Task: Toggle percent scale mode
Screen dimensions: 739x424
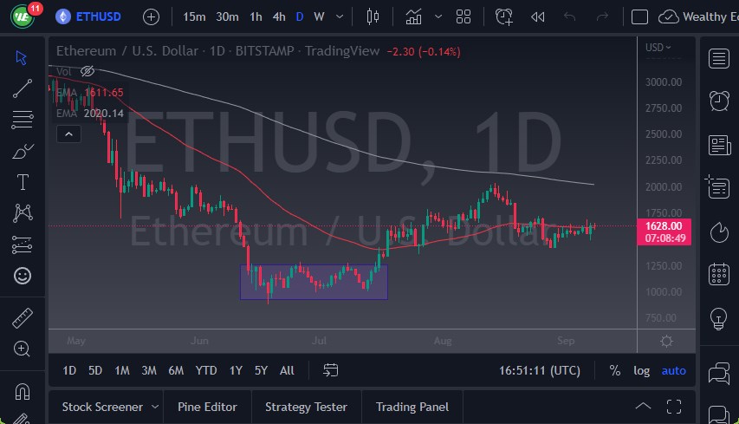Action: point(614,371)
